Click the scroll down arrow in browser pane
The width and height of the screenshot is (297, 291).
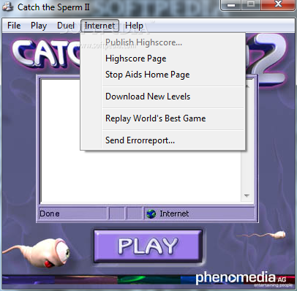point(247,196)
